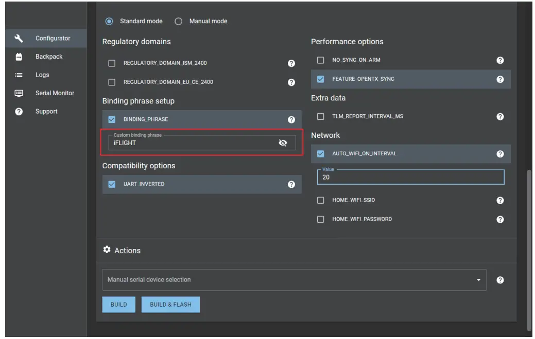Open help for AUTO_WIFI_ON_INTERVAL
This screenshot has height=339, width=535.
499,154
